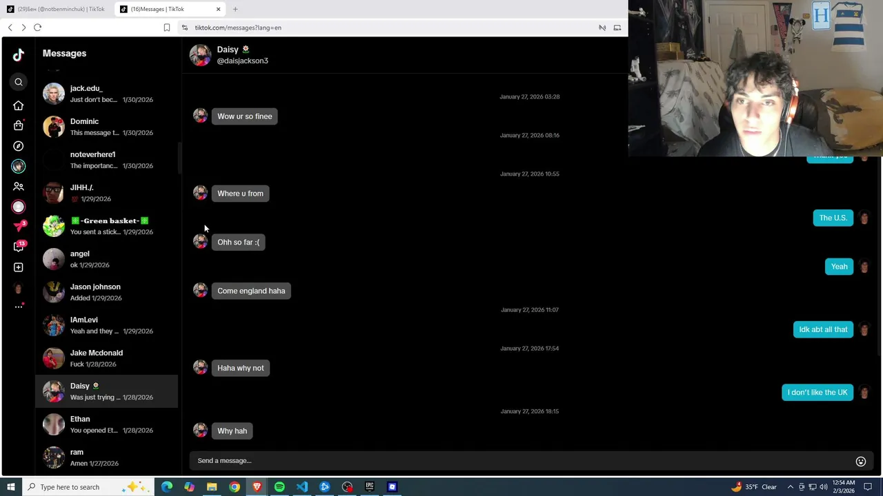The width and height of the screenshot is (883, 496).
Task: Open the More three-dots sidebar menu
Action: pyautogui.click(x=19, y=307)
